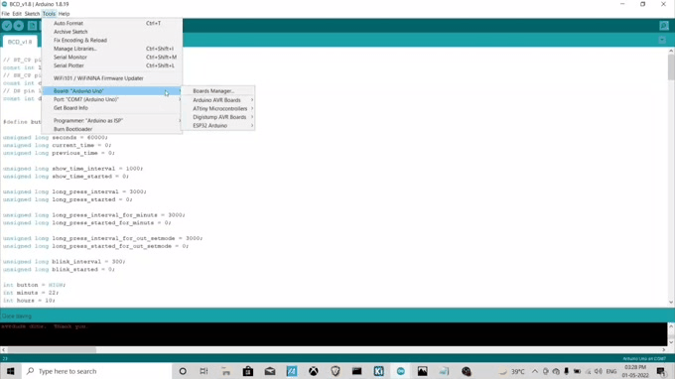
Task: Click the taskbar search box
Action: click(97, 371)
